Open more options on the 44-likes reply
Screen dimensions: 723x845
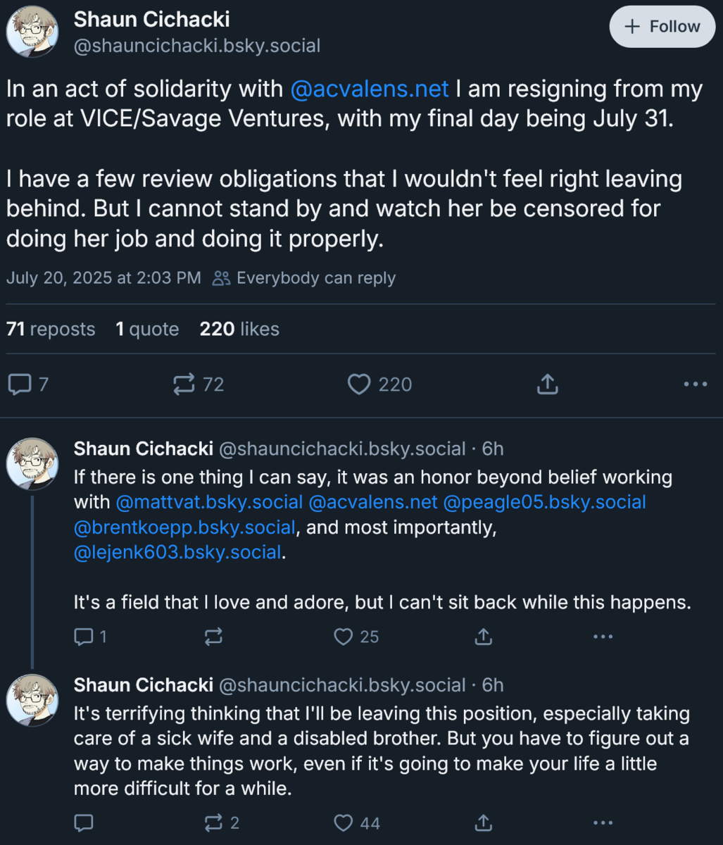pos(603,822)
